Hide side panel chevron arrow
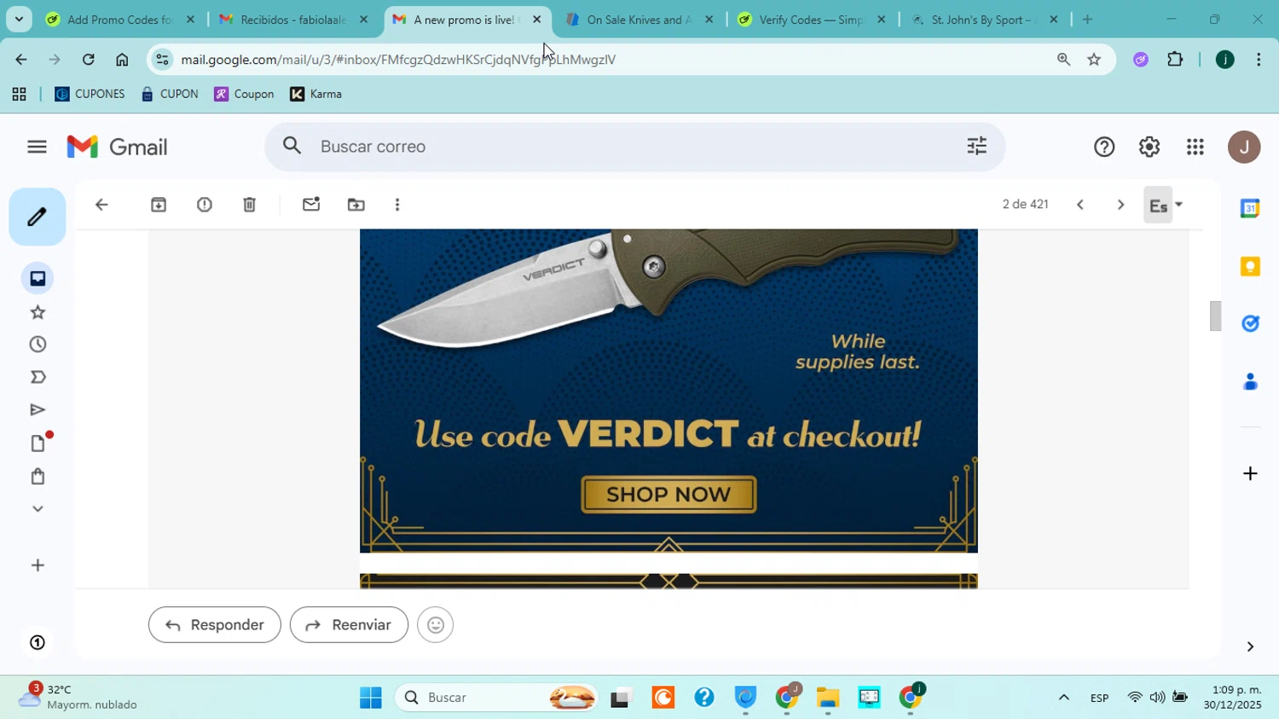This screenshot has height=719, width=1279. pos(1250,647)
